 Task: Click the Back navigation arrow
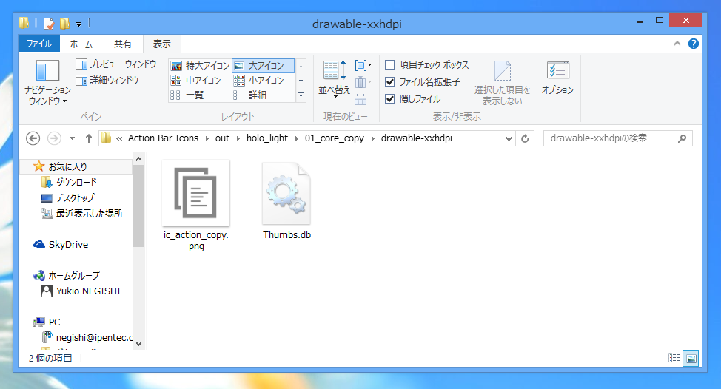pos(33,138)
